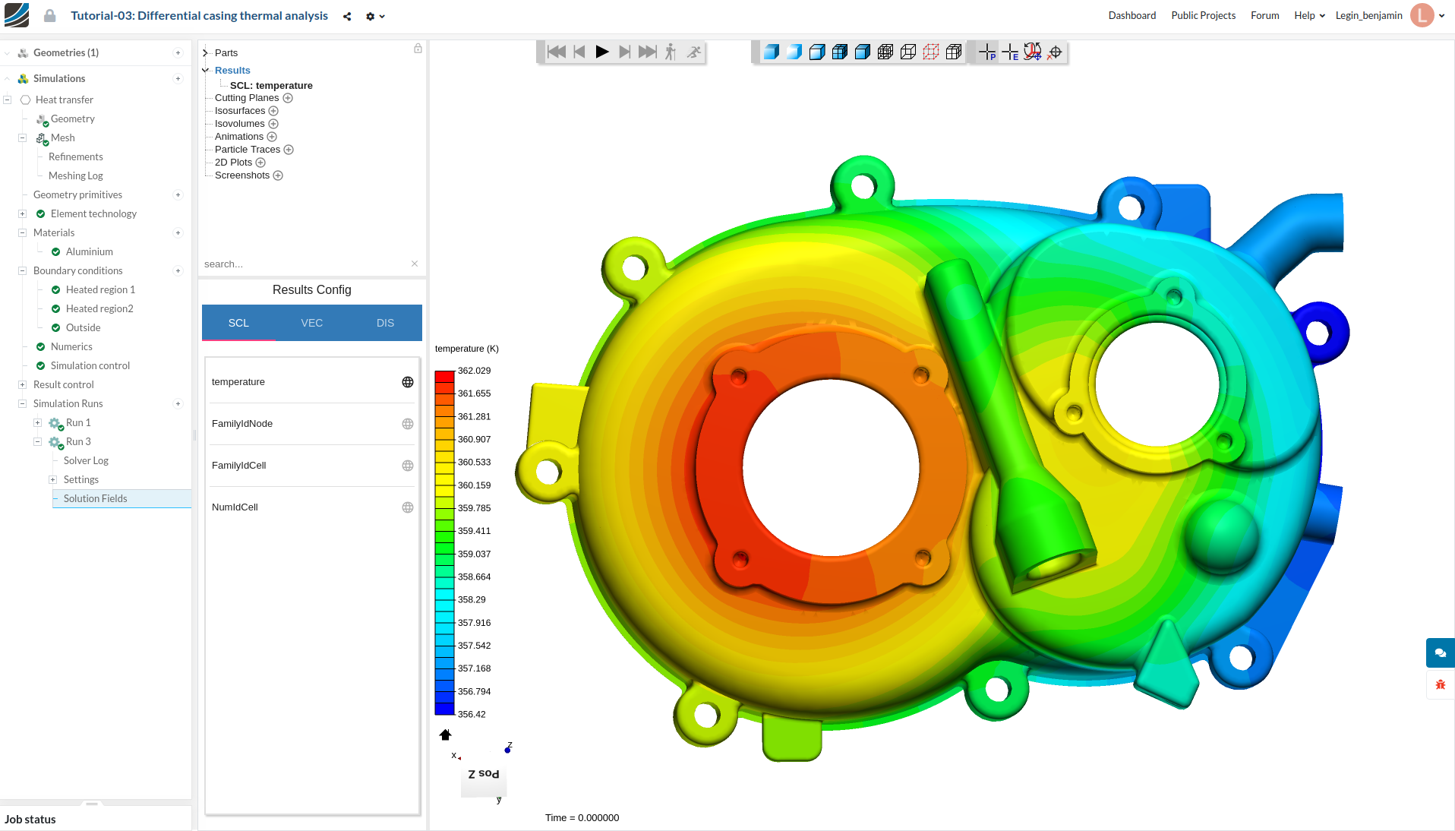Select the solid surface display icon
Image resolution: width=1455 pixels, height=831 pixels.
pos(772,52)
